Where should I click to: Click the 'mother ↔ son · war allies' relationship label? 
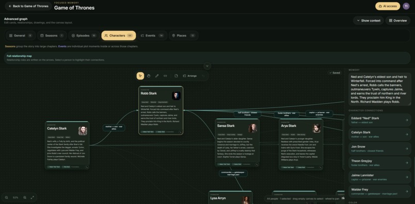[114, 128]
